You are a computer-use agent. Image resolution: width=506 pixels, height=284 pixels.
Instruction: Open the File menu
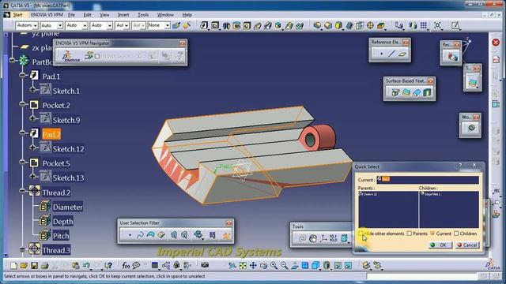71,15
